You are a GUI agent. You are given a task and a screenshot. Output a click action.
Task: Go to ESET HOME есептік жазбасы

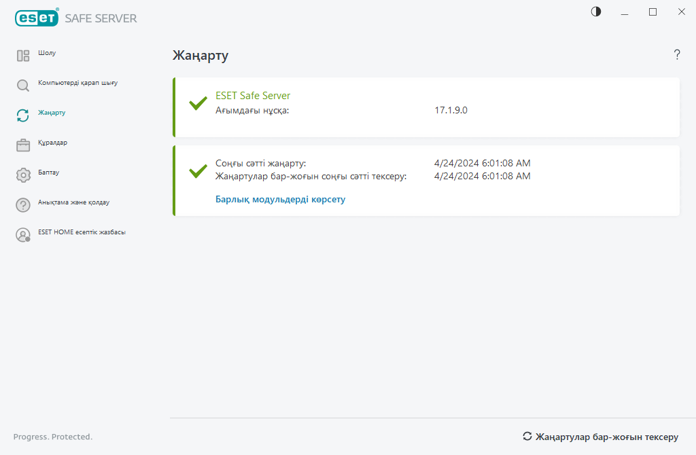tap(82, 232)
